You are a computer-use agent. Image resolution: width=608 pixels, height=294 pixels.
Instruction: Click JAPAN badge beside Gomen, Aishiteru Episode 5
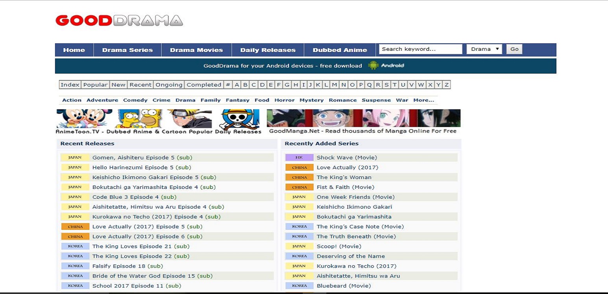[75, 157]
